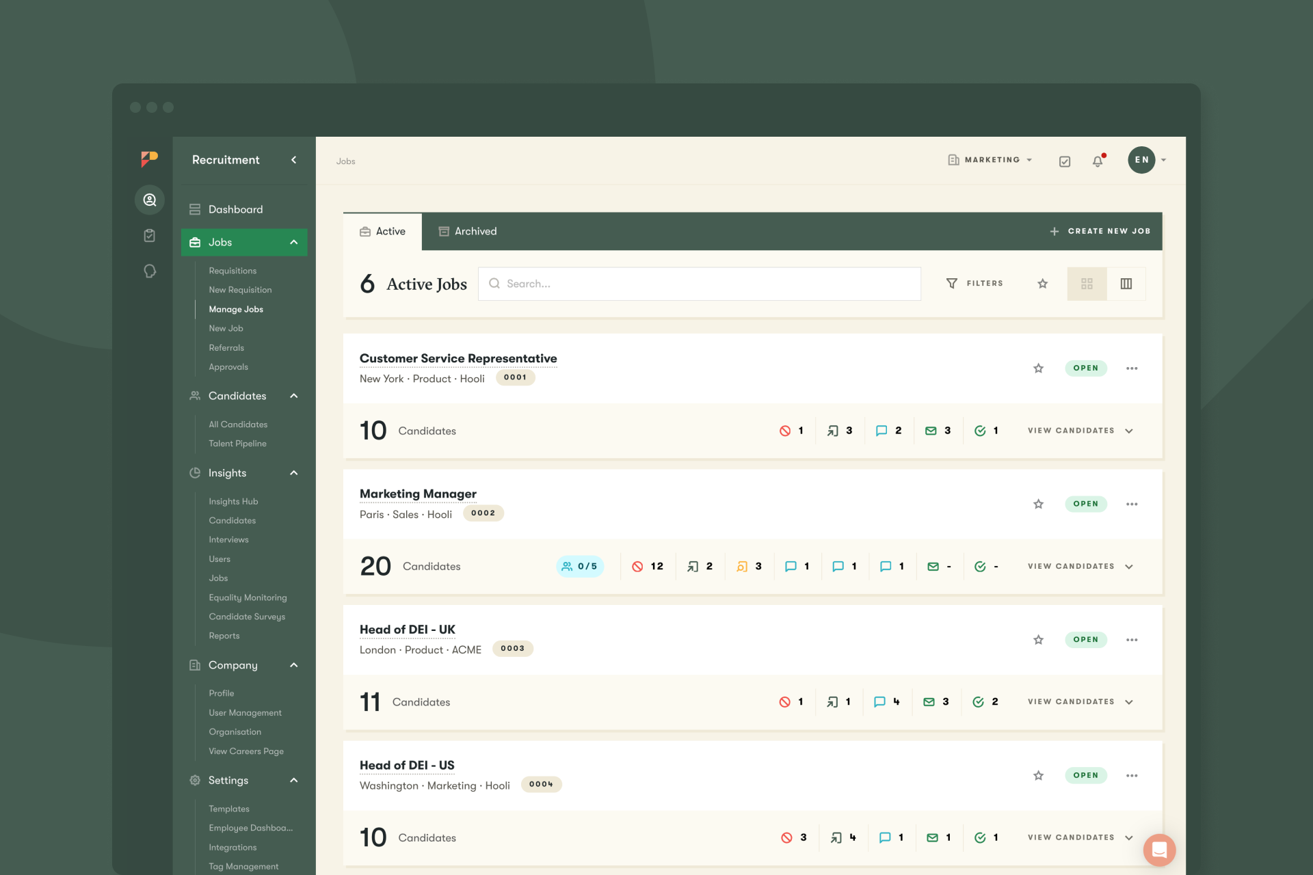This screenshot has width=1313, height=875.
Task: Expand View Candidates for Marketing Manager
Action: 1080,566
